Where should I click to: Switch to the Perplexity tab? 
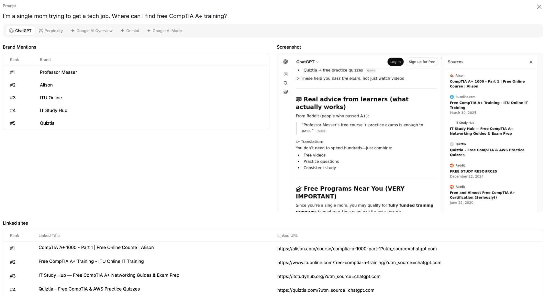pyautogui.click(x=51, y=31)
